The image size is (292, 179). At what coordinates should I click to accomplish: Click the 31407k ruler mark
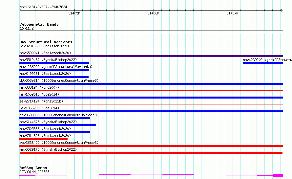click(232, 13)
